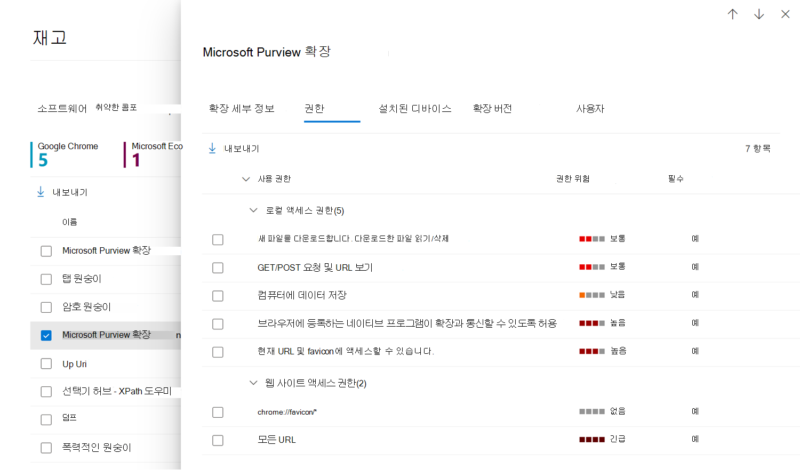Switch to the 사용자 tab
The image size is (800, 470).
coord(590,109)
